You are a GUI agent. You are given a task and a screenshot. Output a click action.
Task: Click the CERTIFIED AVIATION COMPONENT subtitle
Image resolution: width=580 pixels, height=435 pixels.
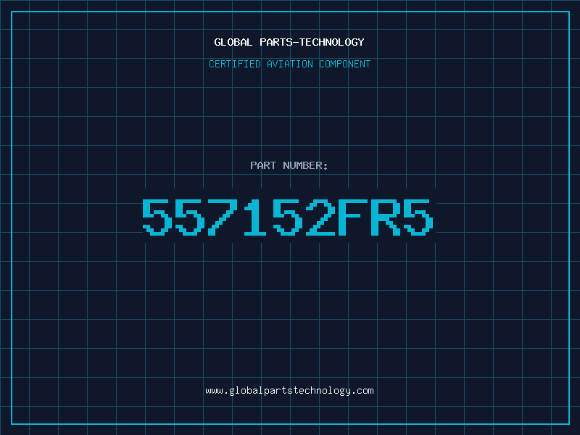coord(289,64)
